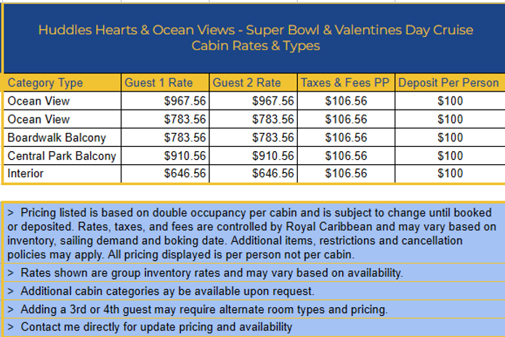
Task: Click the $967.56 Guest 1 Rate cell
Action: tap(165, 101)
